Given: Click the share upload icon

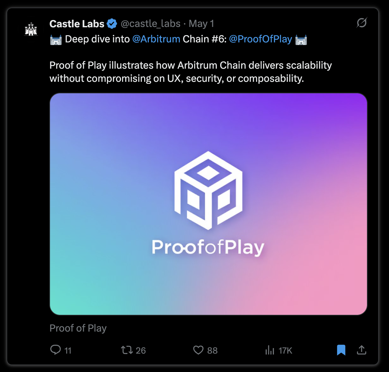Looking at the screenshot, I should click(x=361, y=350).
